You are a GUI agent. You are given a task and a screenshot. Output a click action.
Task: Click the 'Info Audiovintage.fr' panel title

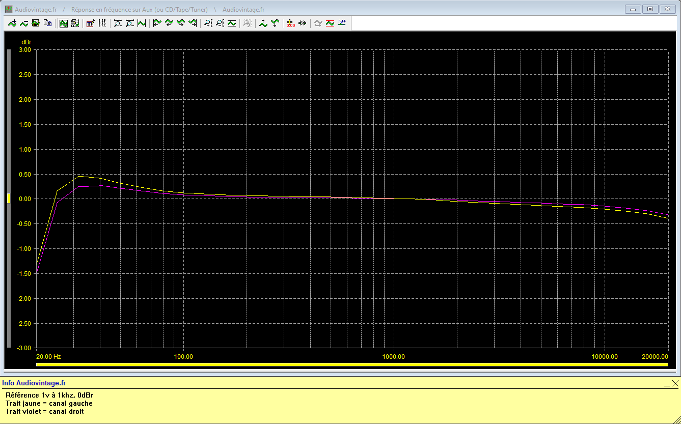tap(34, 383)
